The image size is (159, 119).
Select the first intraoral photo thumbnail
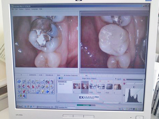point(77,86)
